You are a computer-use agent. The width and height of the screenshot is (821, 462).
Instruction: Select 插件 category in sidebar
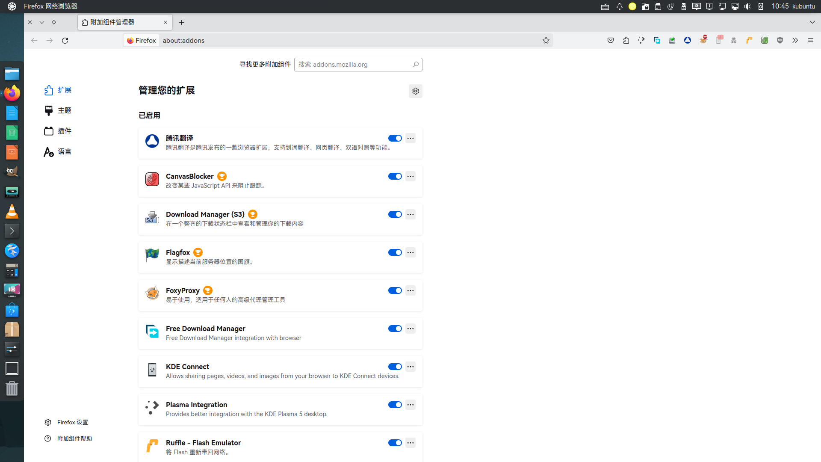[58, 131]
